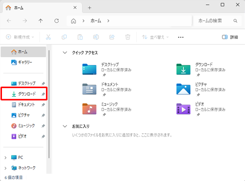Collapse the お気に入り section
Viewport: 245px width, 181px height.
pos(65,126)
